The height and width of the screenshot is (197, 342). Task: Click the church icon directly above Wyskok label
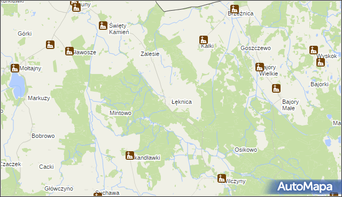pyautogui.click(x=314, y=50)
